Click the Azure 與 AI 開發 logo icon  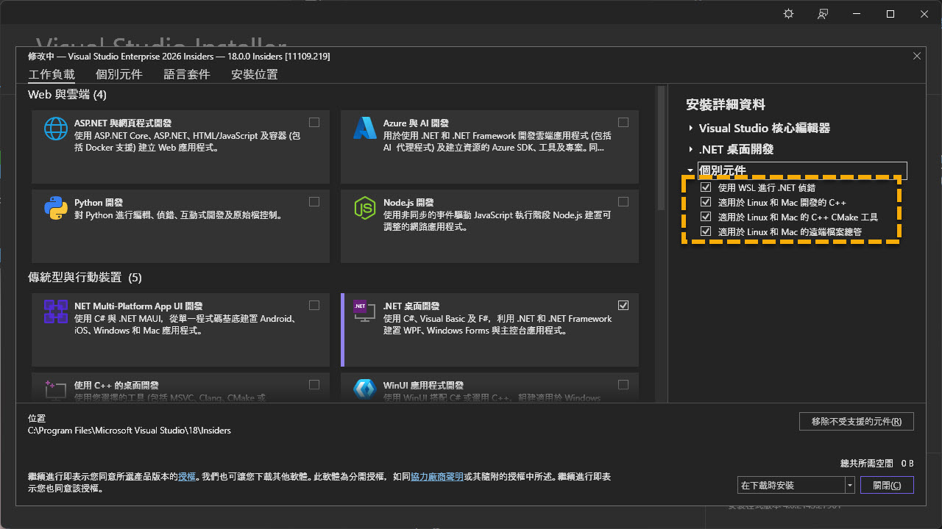pyautogui.click(x=365, y=129)
